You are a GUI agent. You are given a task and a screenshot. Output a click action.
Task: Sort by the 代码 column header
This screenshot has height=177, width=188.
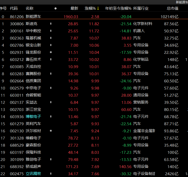14,8
